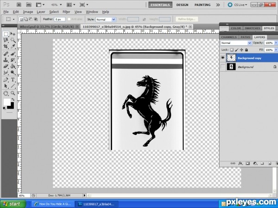Viewport: 278px width, 208px height.
Task: Open the Image menu
Action: [x=28, y=12]
